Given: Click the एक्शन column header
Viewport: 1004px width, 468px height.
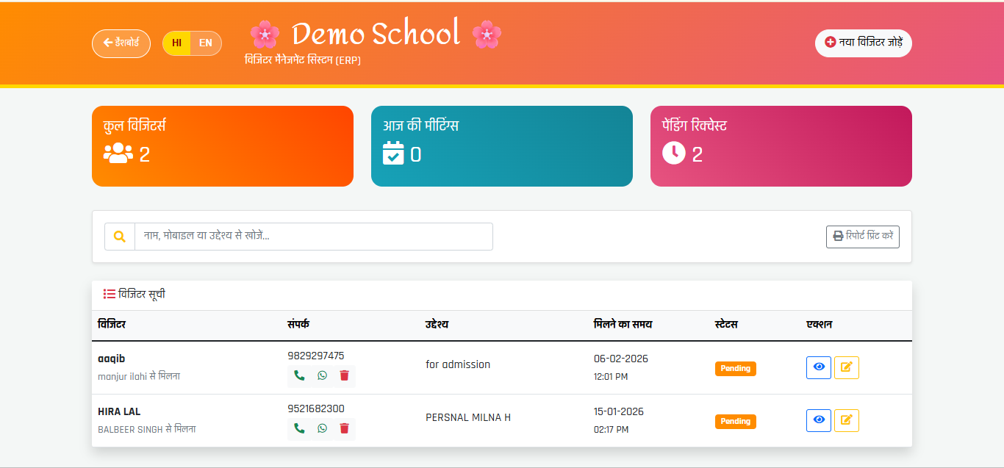Looking at the screenshot, I should pos(819,324).
